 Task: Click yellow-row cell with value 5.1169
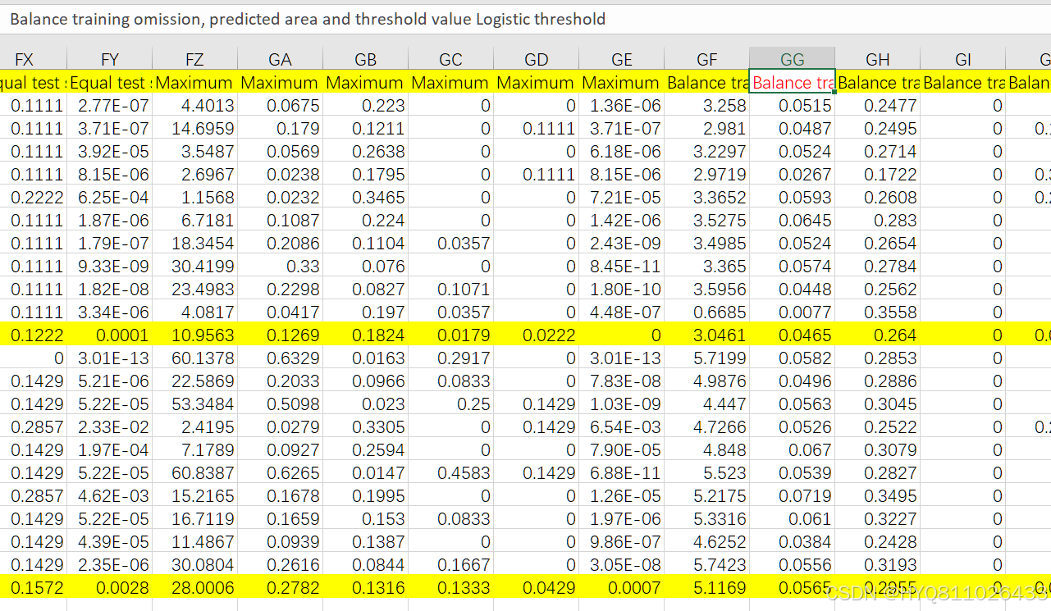[x=707, y=588]
